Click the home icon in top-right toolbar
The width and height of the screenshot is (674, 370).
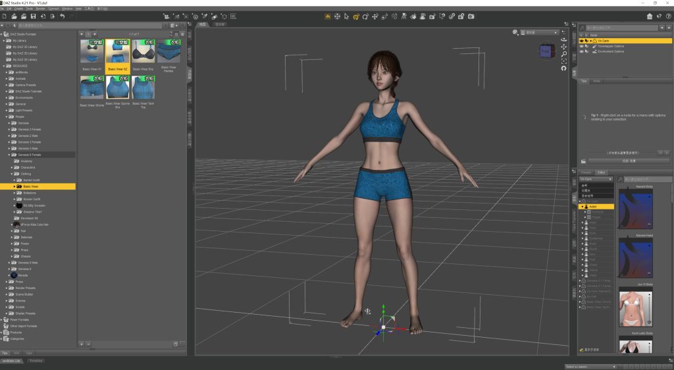(x=650, y=16)
